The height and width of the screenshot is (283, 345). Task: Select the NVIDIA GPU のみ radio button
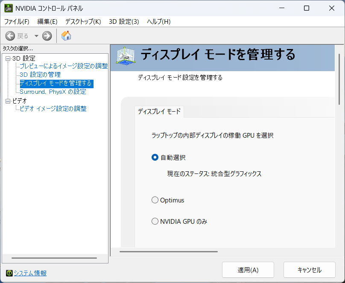click(x=155, y=221)
